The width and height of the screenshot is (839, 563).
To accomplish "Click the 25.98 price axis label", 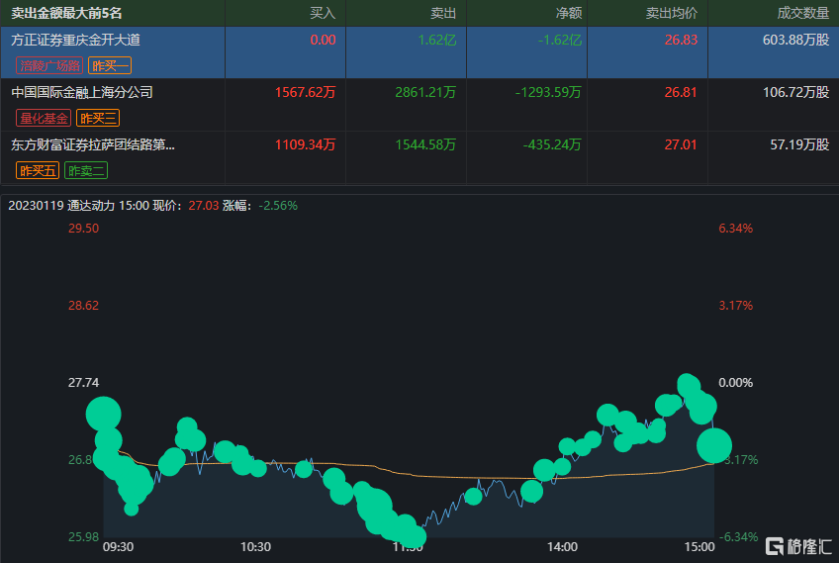I will [x=83, y=536].
